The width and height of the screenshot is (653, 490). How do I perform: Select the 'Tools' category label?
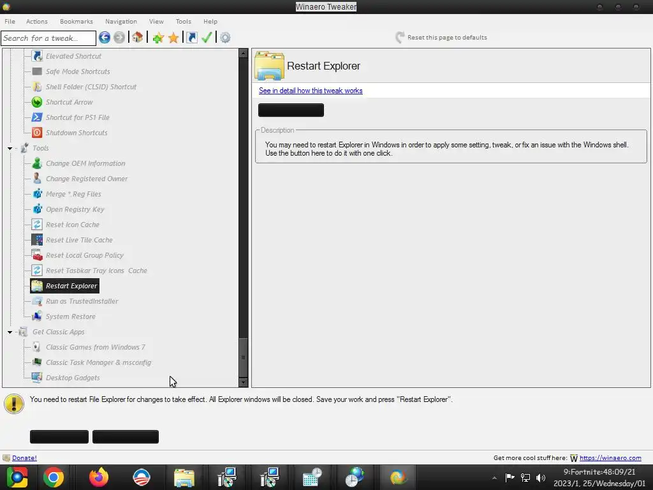[x=40, y=148]
